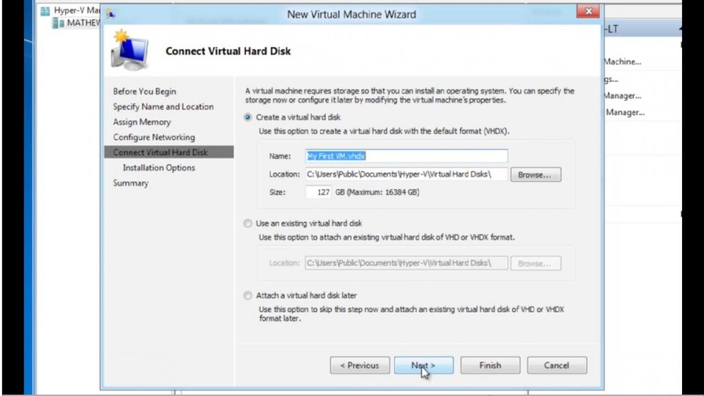Screen dimensions: 704x396
Task: Jump to Installation Options step
Action: click(x=159, y=168)
